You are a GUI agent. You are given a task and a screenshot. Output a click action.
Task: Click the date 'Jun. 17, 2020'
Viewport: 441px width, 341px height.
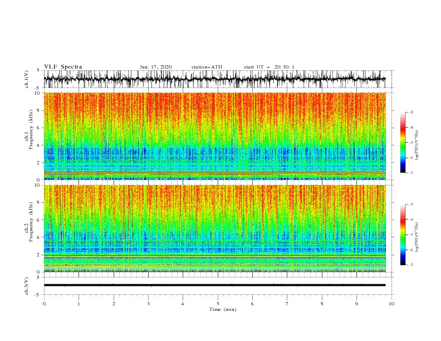click(x=155, y=67)
